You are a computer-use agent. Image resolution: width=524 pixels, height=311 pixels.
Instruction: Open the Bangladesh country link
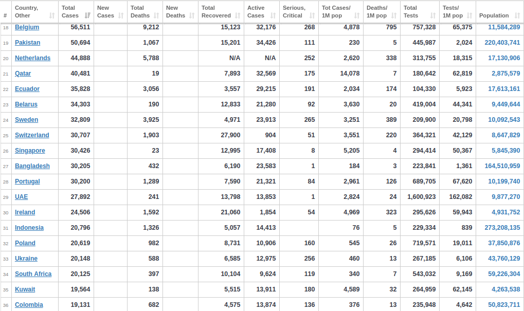[32, 166]
